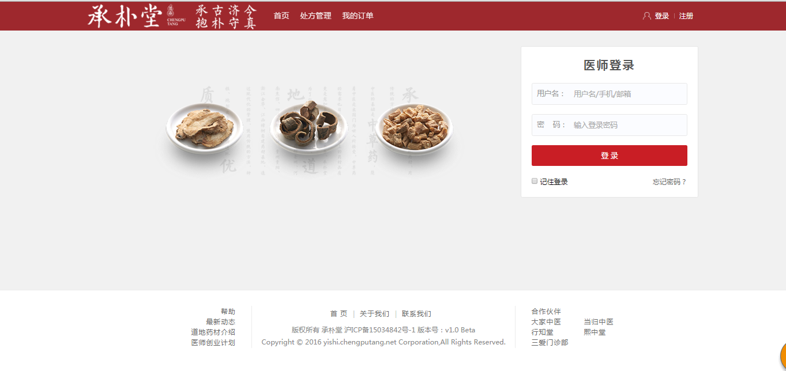The height and width of the screenshot is (371, 786).
Task: Enable the 记住登录 checkbox
Action: [x=535, y=181]
